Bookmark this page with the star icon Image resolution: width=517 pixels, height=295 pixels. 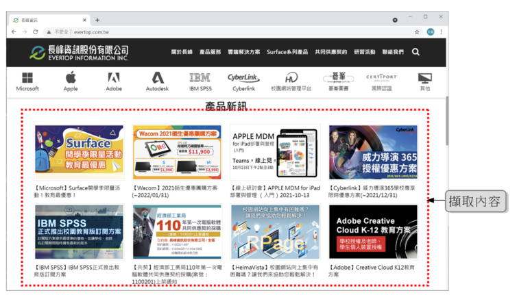pos(417,32)
